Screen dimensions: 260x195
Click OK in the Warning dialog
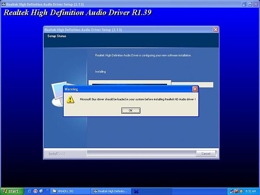pyautogui.click(x=131, y=110)
